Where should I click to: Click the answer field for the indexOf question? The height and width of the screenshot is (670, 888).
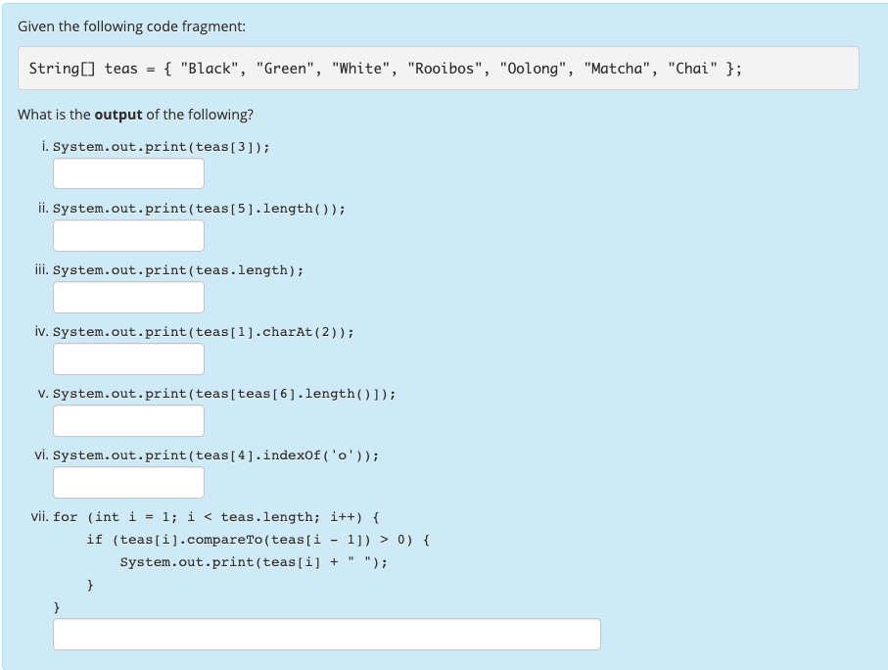(x=127, y=482)
